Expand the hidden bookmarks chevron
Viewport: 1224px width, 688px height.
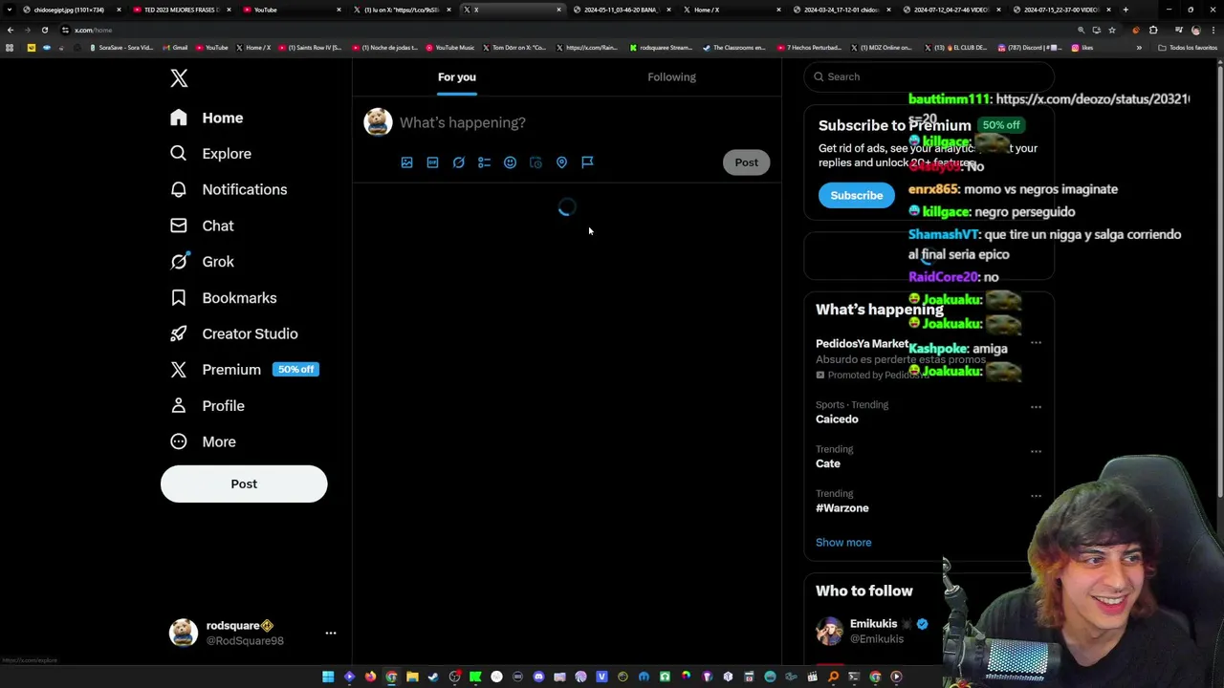[x=1139, y=48]
